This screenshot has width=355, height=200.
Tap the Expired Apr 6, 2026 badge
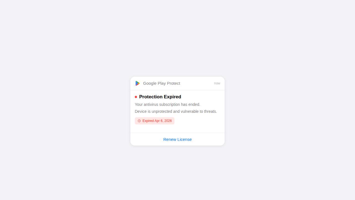click(155, 121)
